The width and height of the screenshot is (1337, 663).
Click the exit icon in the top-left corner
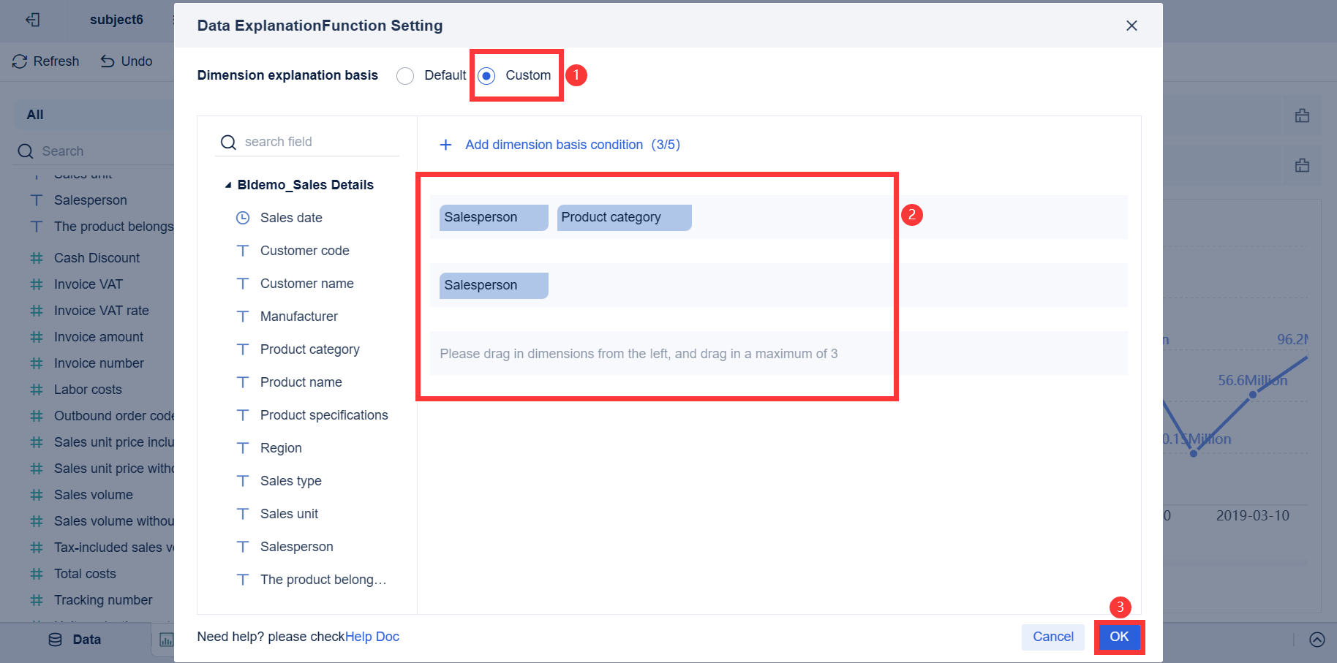32,20
